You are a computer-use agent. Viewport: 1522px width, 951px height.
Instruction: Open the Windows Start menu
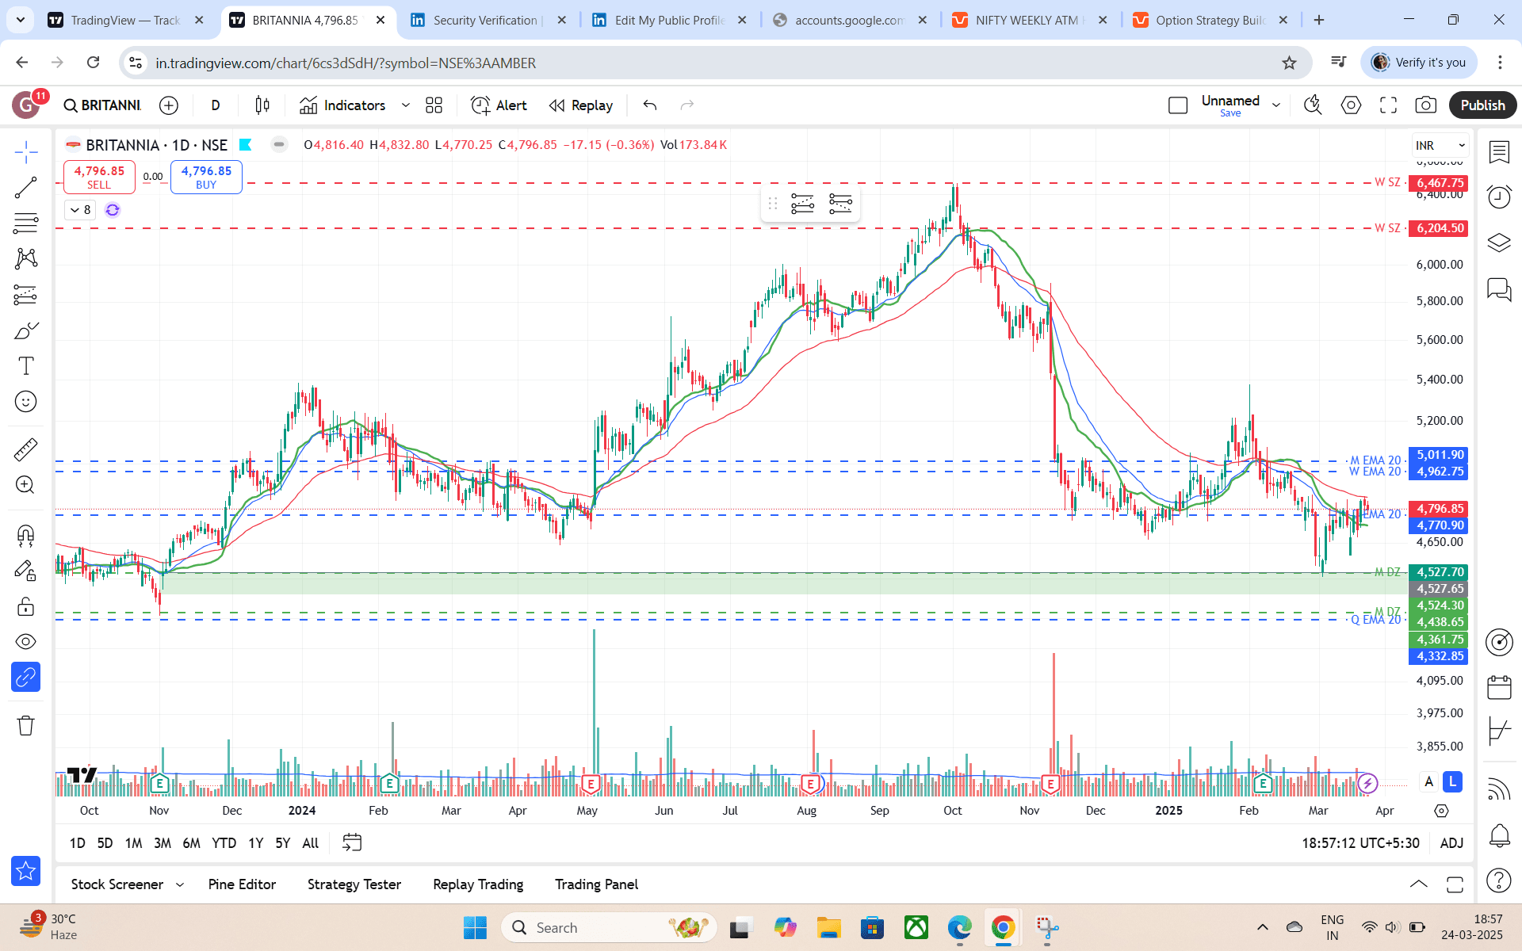(475, 927)
